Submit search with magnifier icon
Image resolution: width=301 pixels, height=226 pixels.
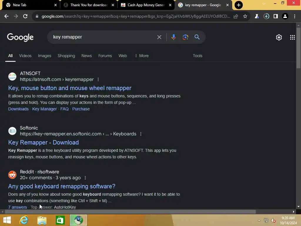tap(197, 37)
